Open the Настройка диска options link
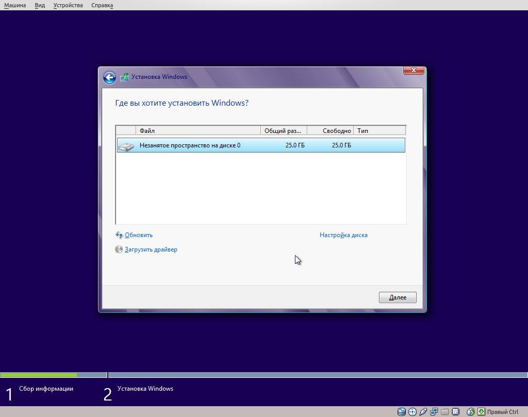Image resolution: width=528 pixels, height=417 pixels. click(x=343, y=235)
